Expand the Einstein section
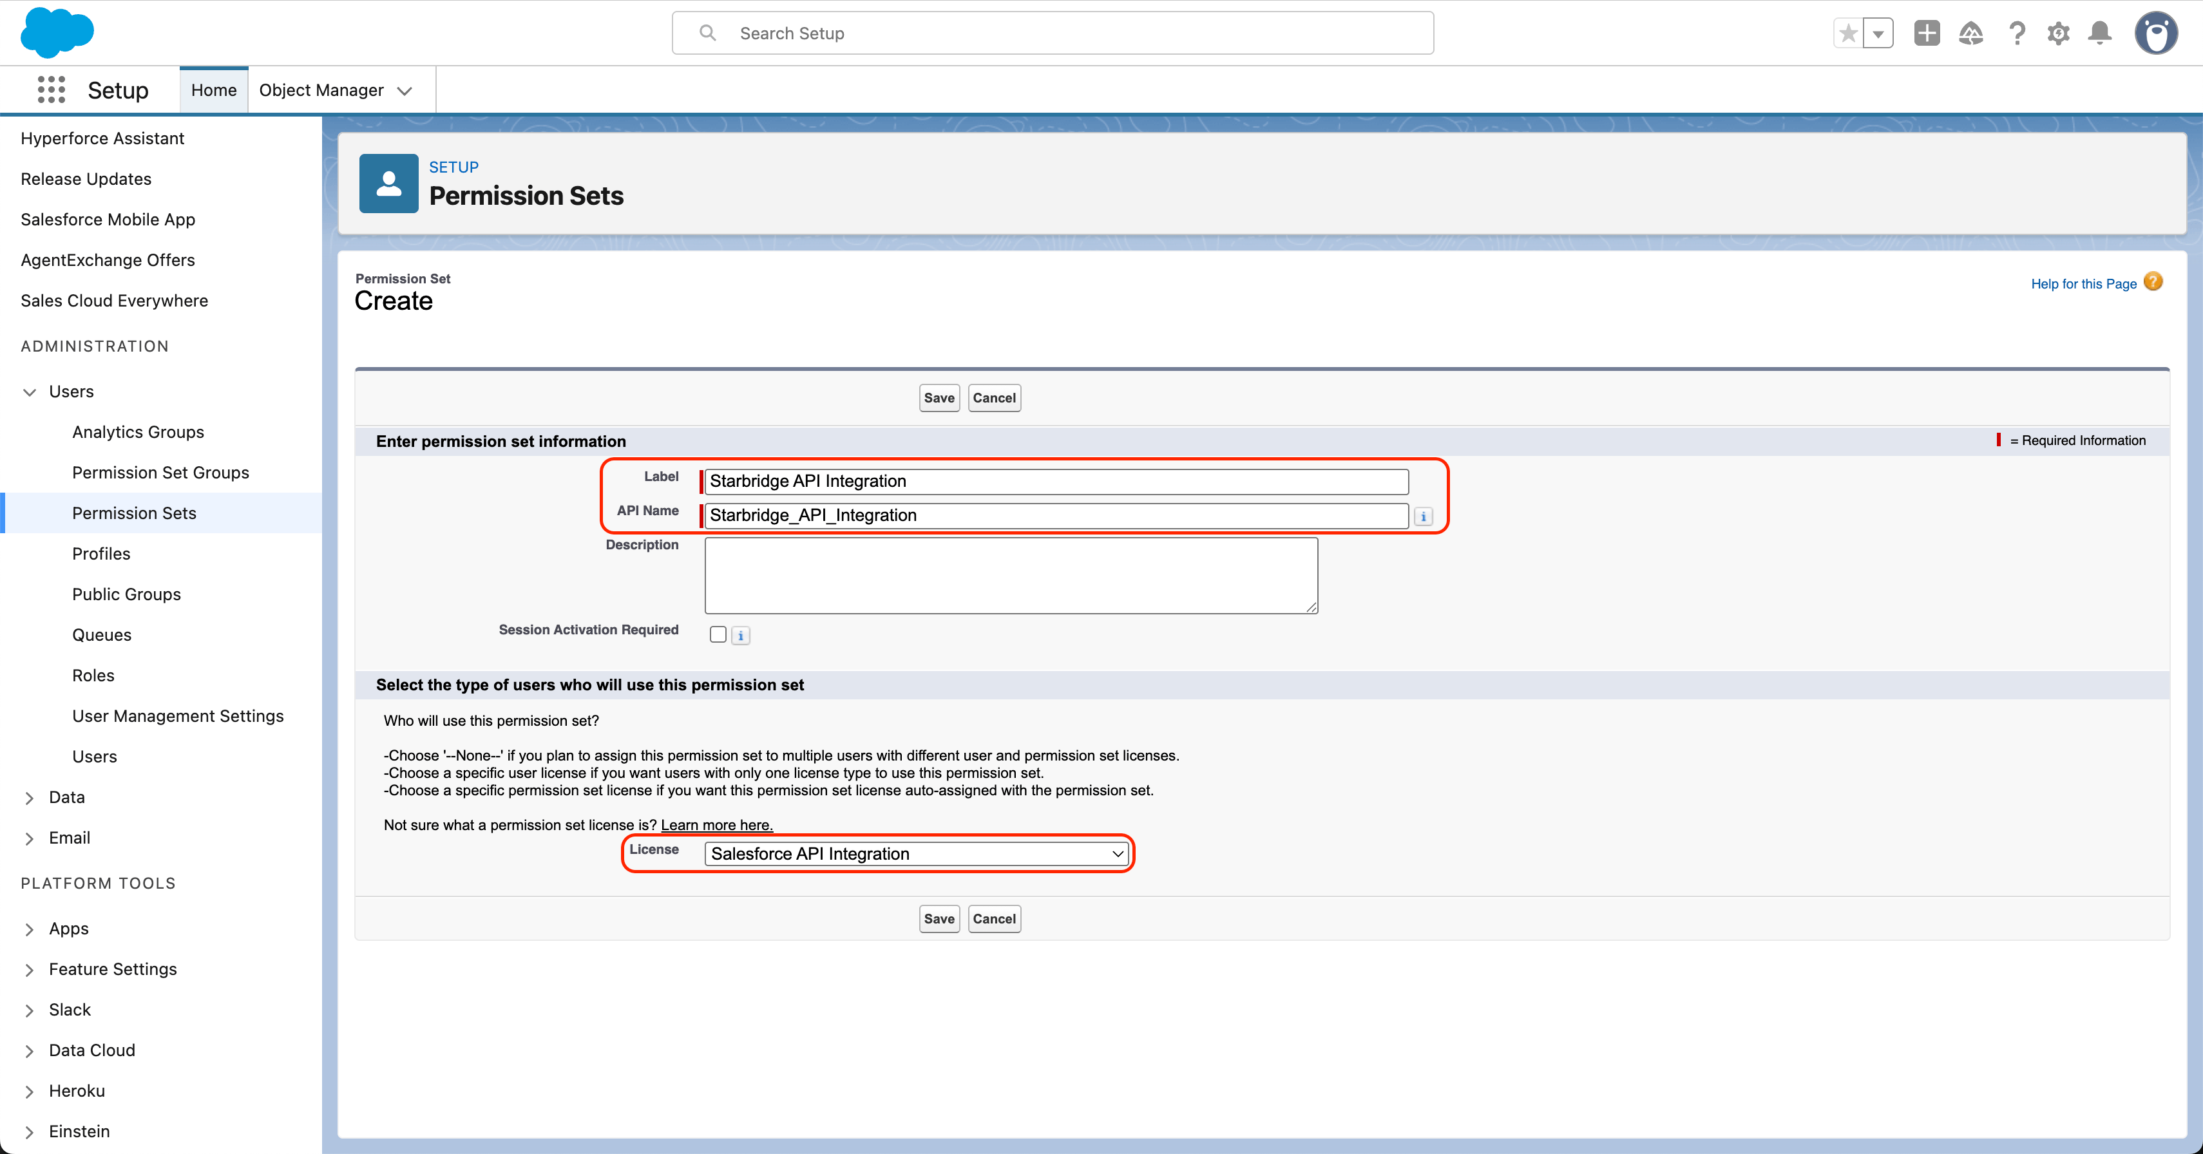 (x=29, y=1131)
